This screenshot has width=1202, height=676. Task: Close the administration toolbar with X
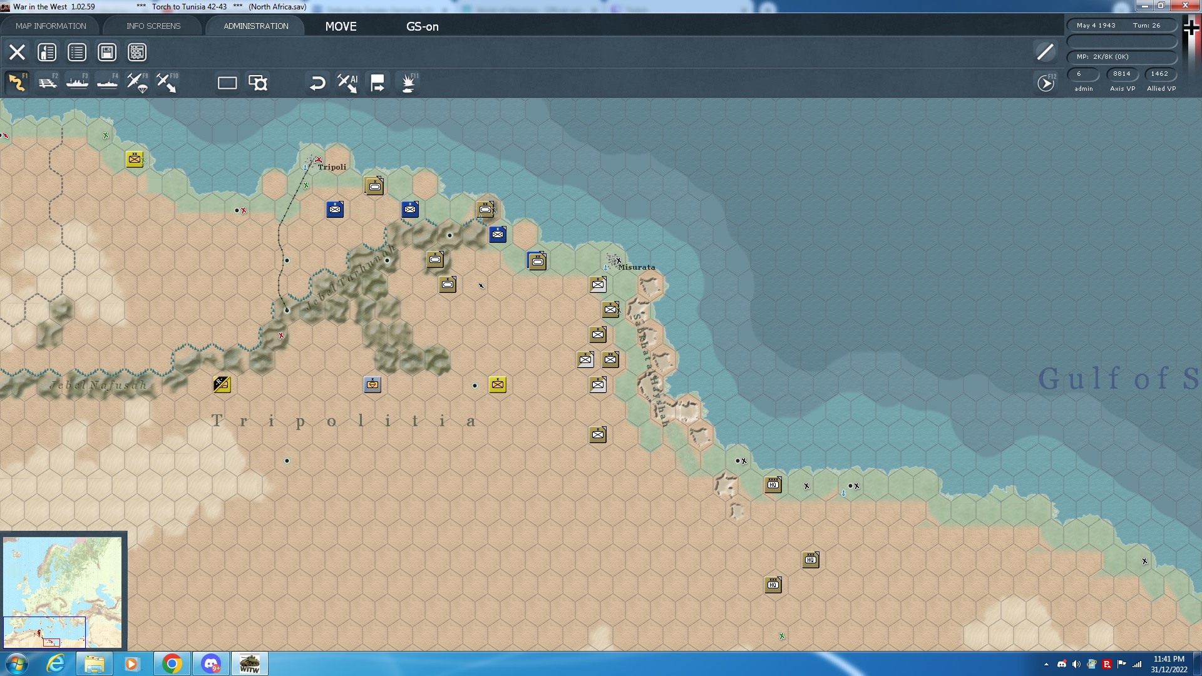click(x=17, y=52)
